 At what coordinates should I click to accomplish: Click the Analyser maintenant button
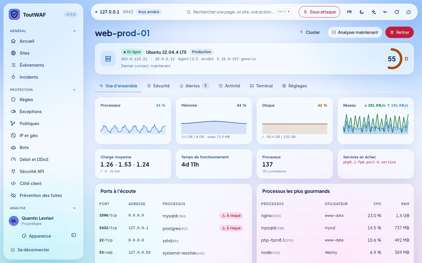click(355, 32)
